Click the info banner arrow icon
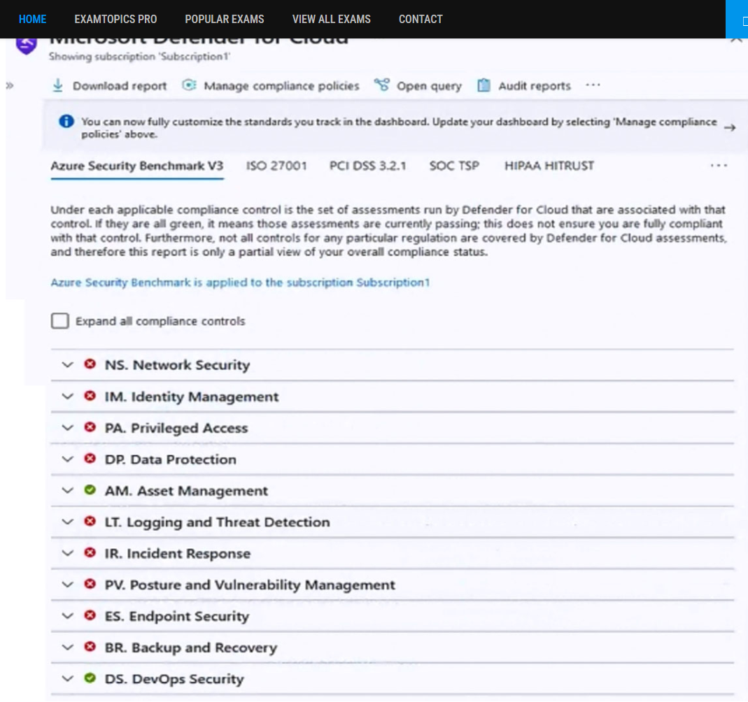This screenshot has height=702, width=748. pos(729,128)
